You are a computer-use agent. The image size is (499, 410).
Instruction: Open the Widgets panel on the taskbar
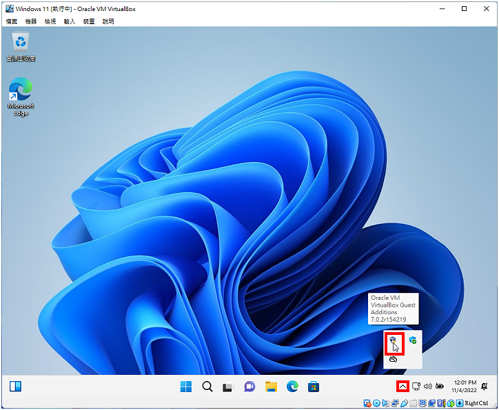pyautogui.click(x=15, y=387)
